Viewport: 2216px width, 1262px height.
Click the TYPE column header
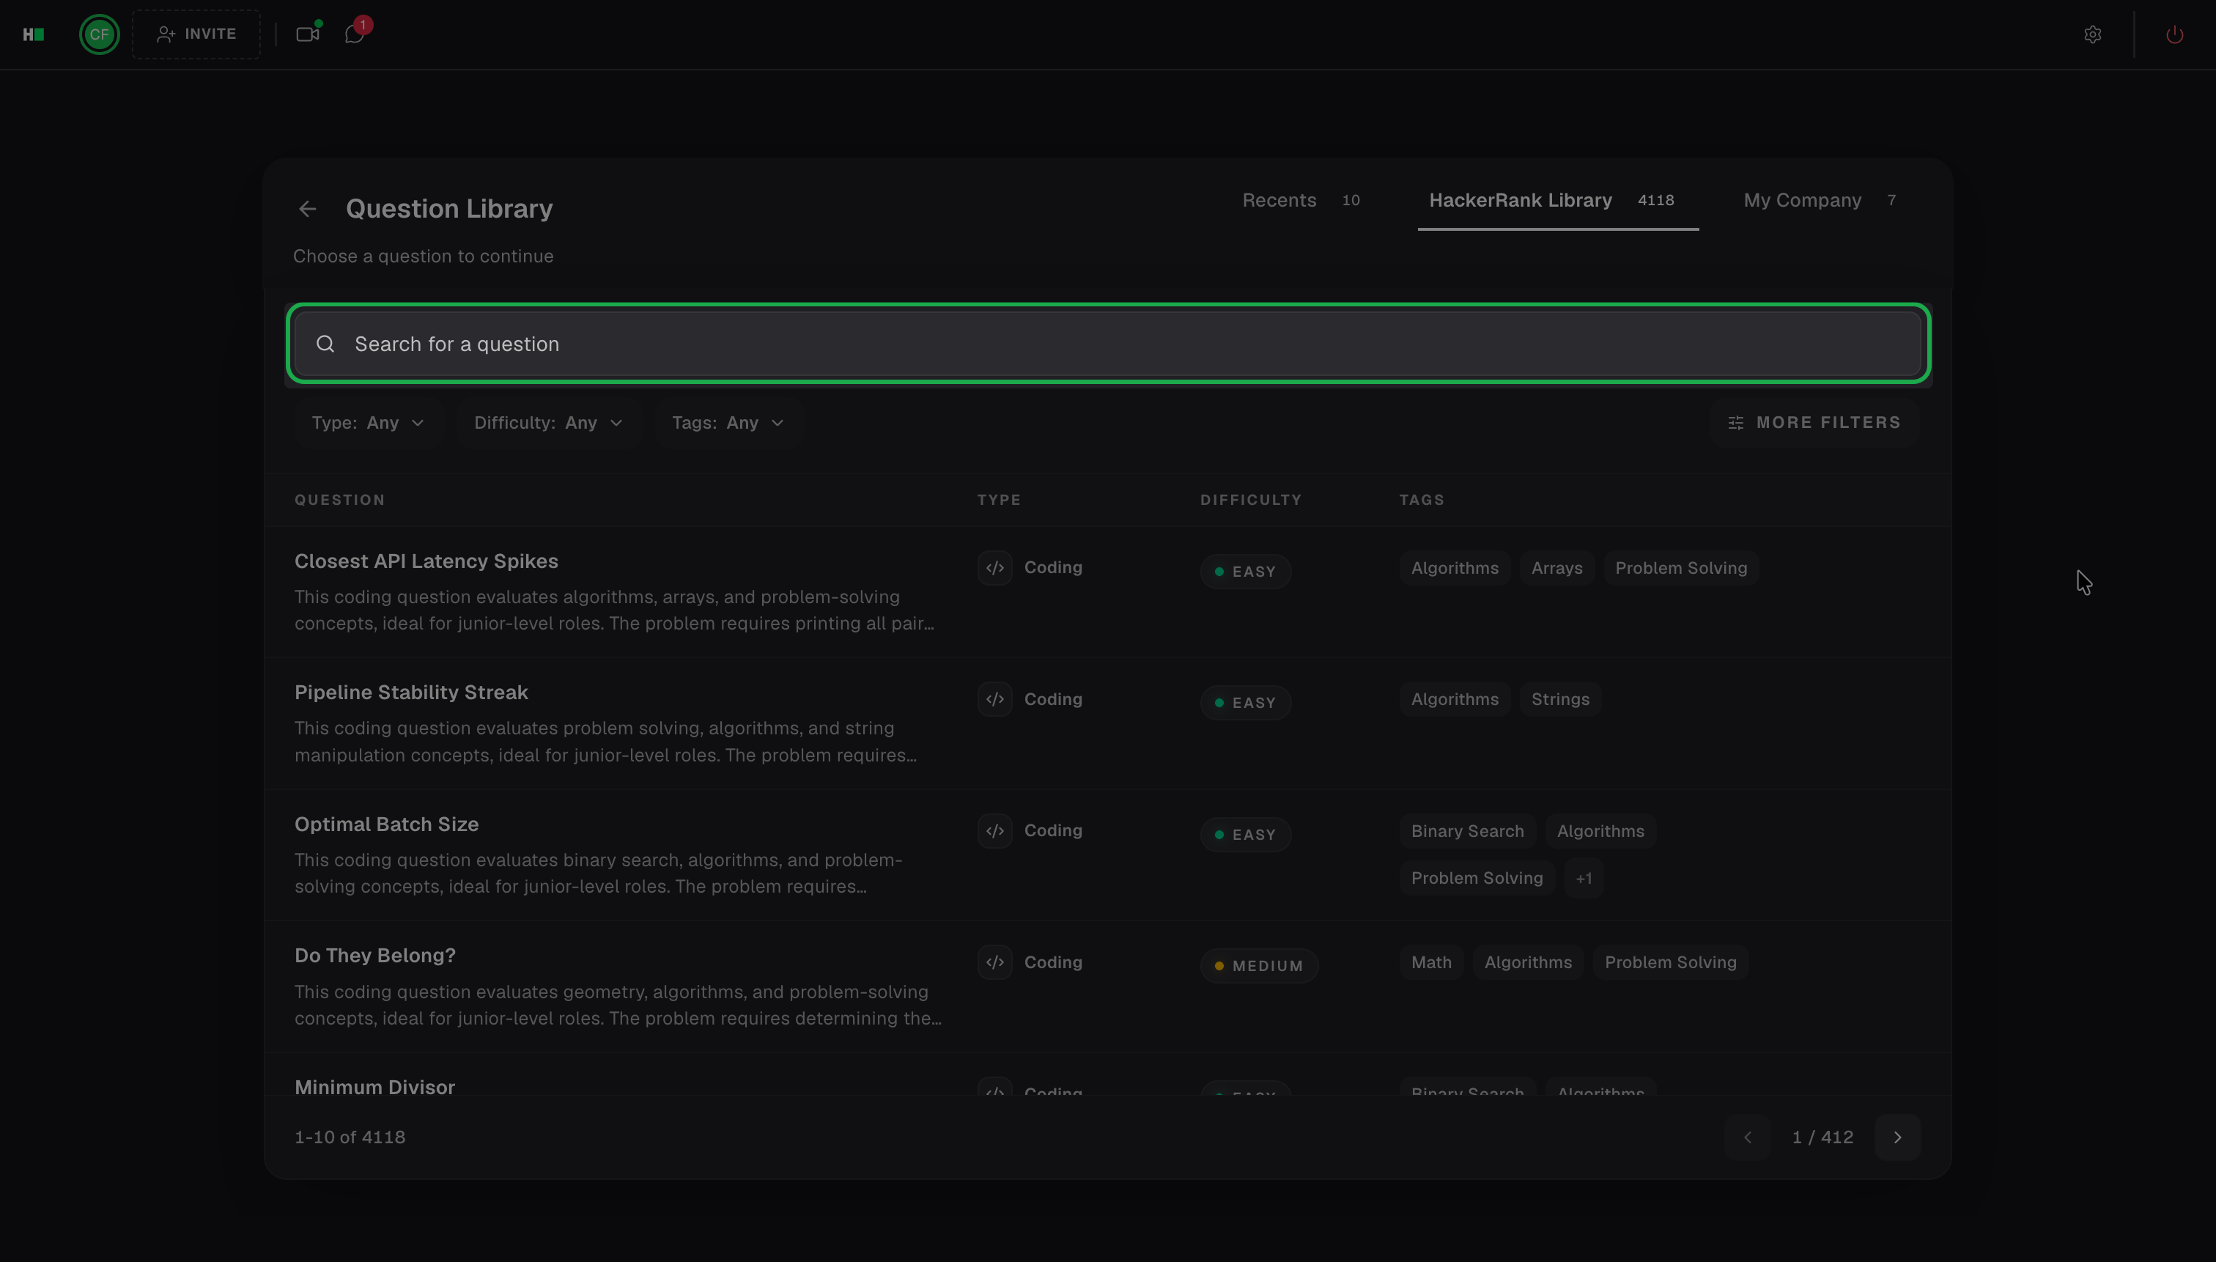click(1000, 500)
